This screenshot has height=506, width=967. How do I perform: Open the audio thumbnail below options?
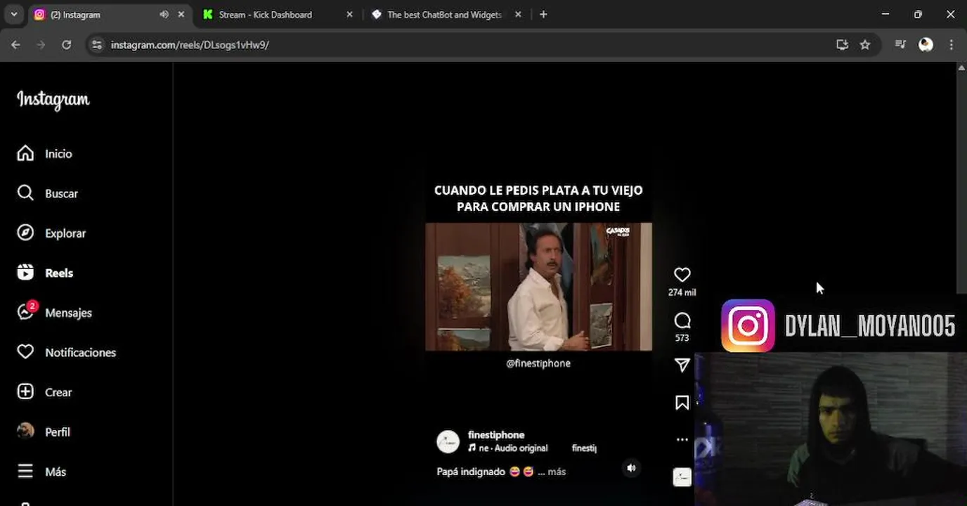tap(682, 477)
